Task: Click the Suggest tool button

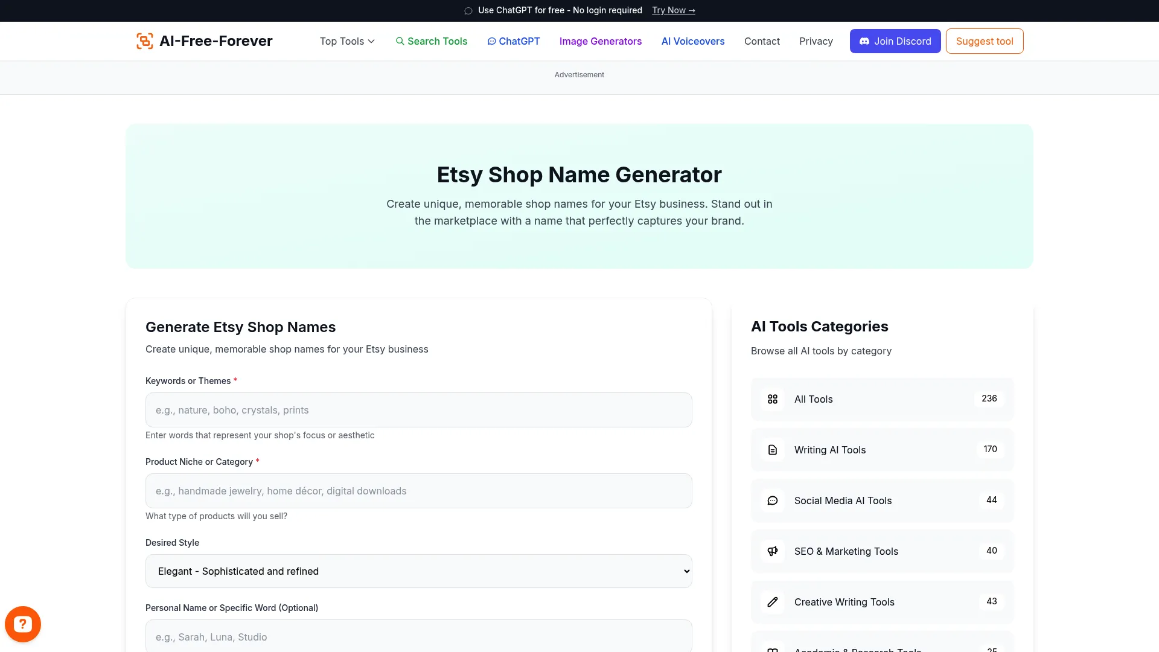Action: [x=984, y=41]
